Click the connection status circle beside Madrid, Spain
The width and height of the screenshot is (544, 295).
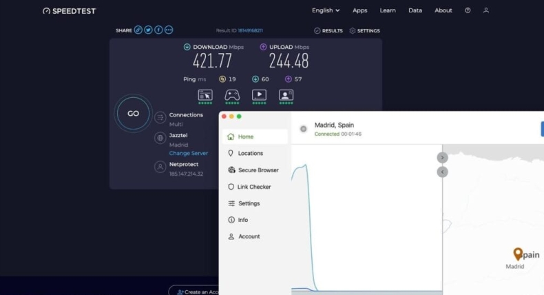point(303,129)
